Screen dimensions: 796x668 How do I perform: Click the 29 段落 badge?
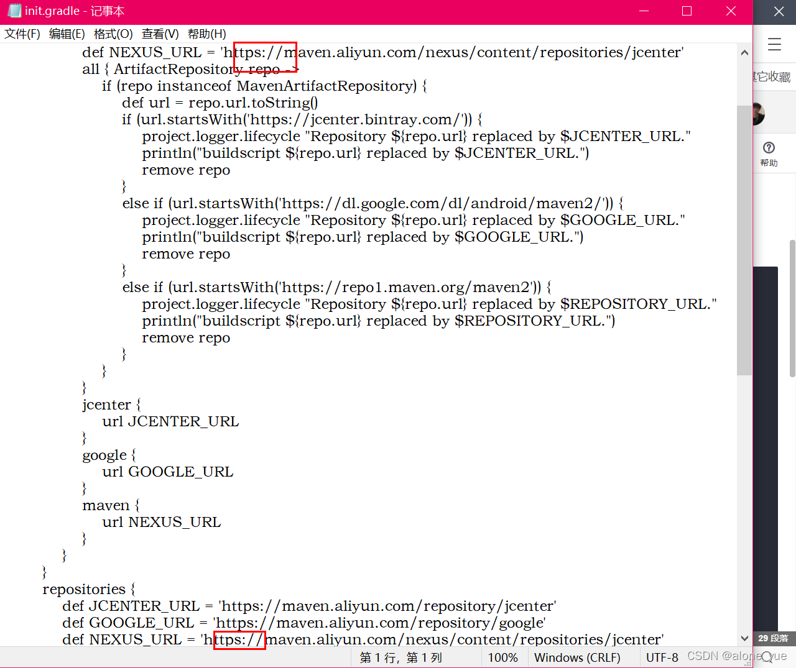(773, 638)
